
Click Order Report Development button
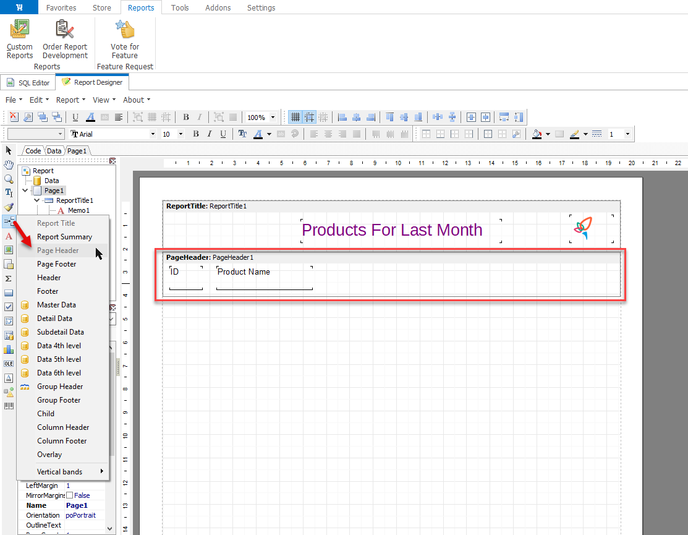[65, 40]
